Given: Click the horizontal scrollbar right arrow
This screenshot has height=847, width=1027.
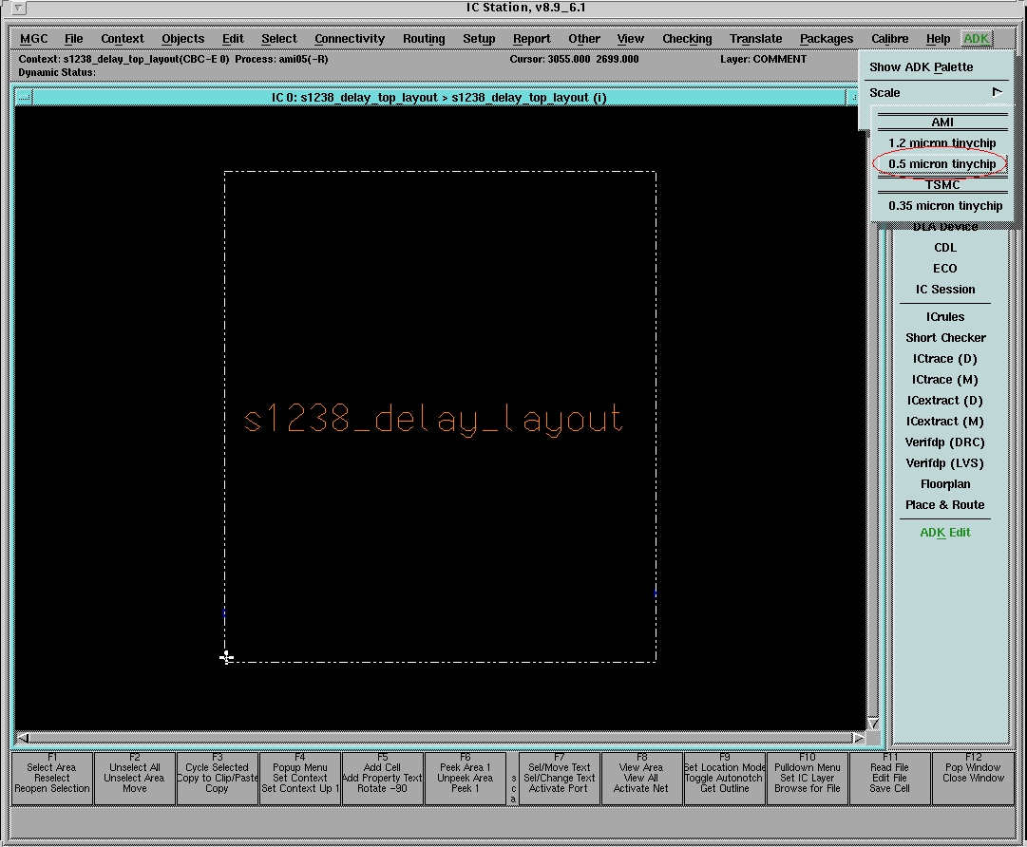Looking at the screenshot, I should (x=859, y=738).
